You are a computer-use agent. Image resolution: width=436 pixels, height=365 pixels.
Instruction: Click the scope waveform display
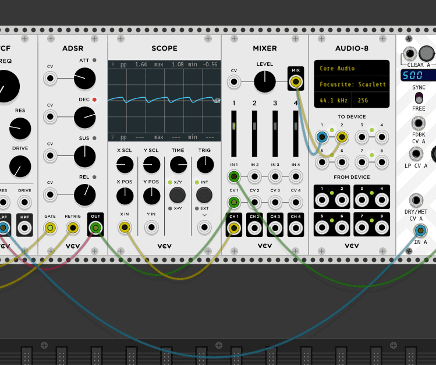coord(164,101)
